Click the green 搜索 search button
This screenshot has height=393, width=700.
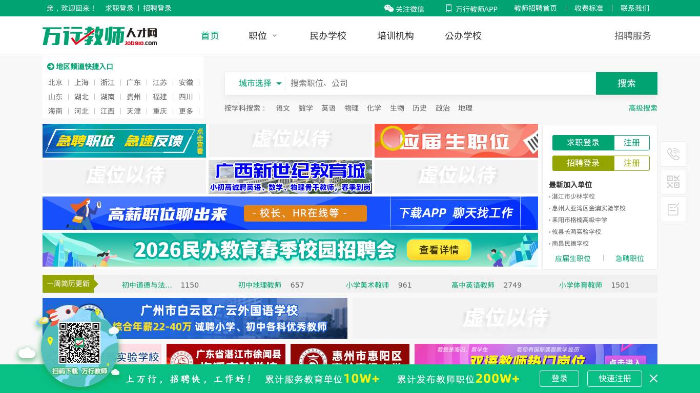pyautogui.click(x=626, y=83)
